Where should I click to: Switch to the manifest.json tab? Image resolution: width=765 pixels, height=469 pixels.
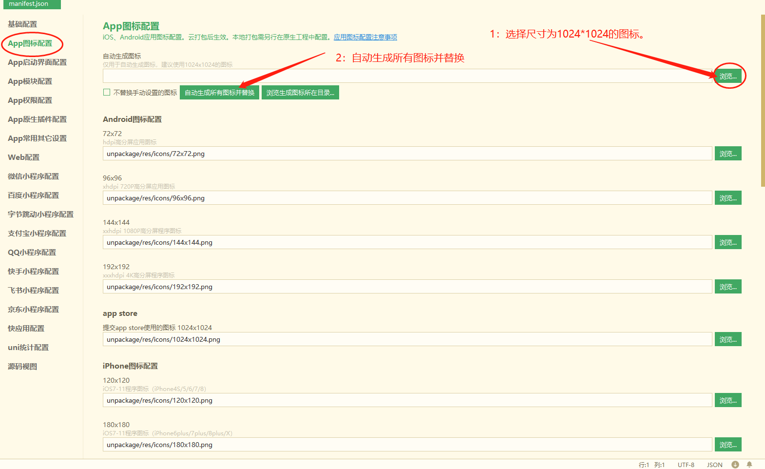pos(29,4)
